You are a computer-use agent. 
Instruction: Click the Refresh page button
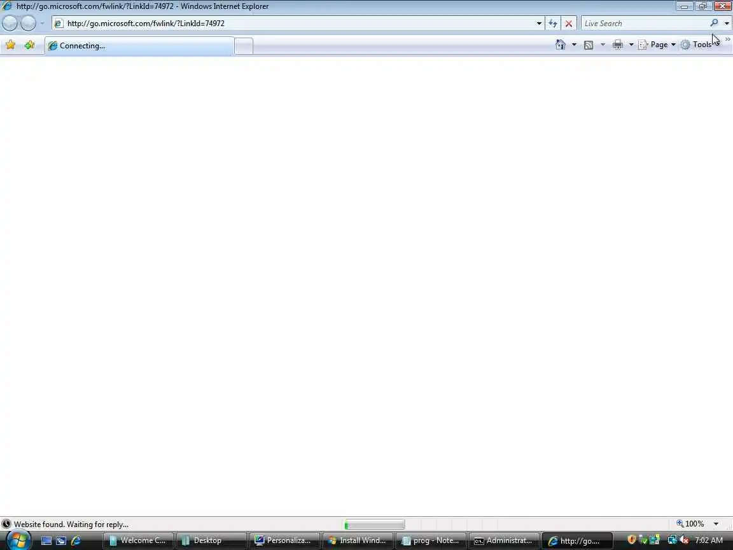point(553,23)
